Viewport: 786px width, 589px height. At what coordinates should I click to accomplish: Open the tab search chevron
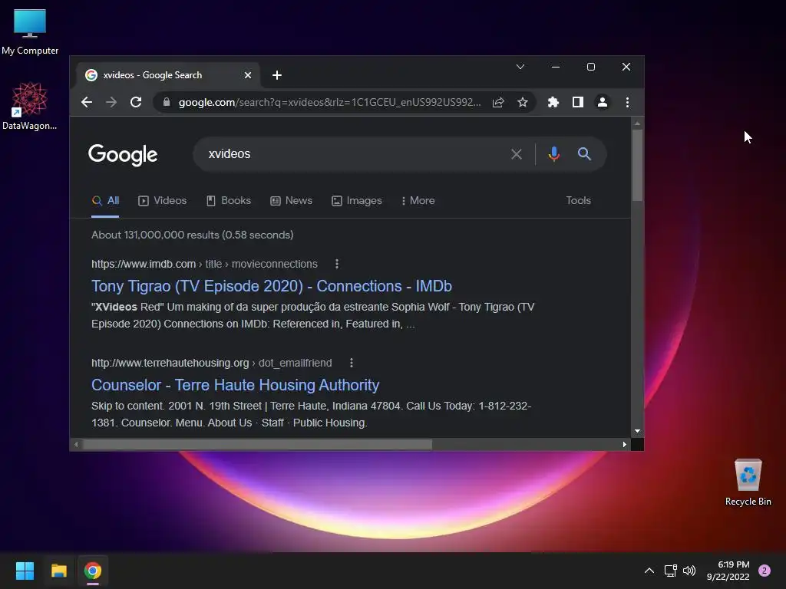(x=520, y=67)
